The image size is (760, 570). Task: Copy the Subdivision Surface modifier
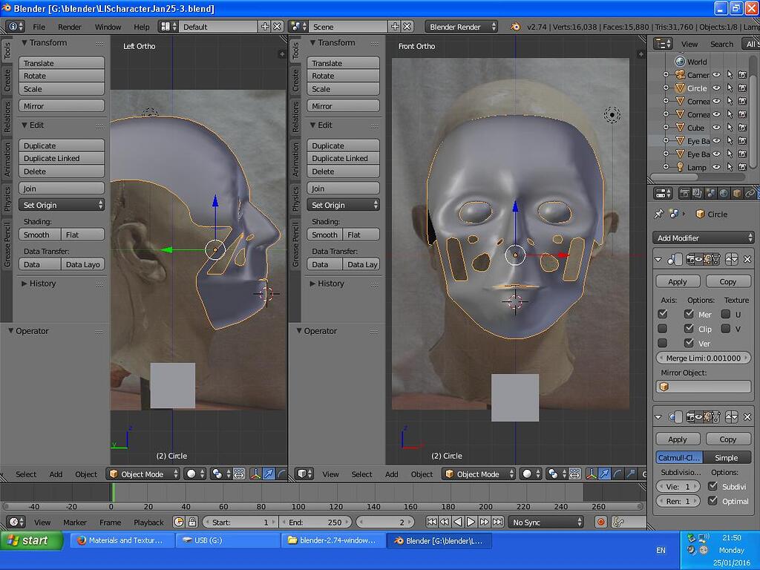point(728,439)
